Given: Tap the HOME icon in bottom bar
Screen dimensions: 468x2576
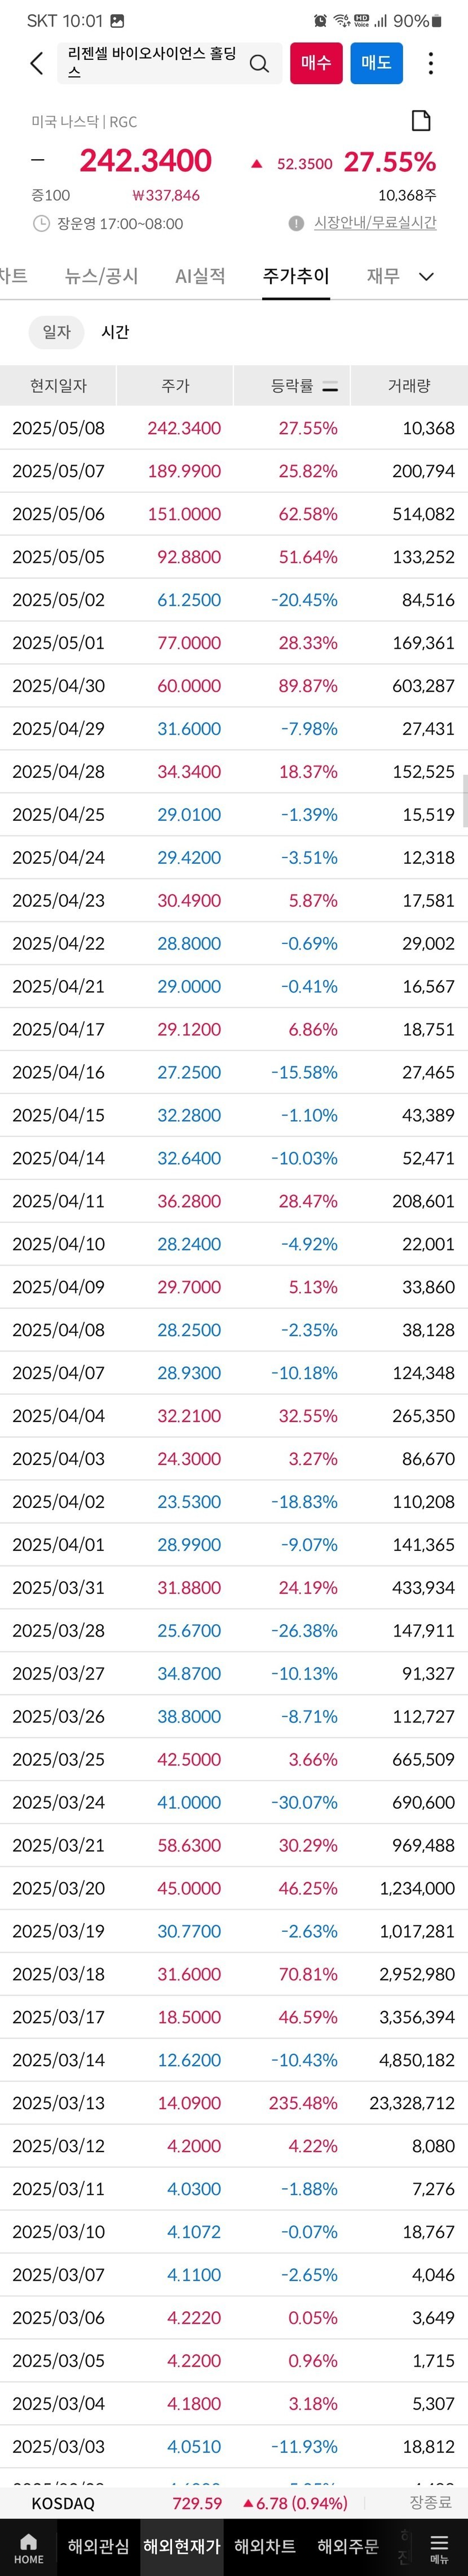Looking at the screenshot, I should [29, 2547].
